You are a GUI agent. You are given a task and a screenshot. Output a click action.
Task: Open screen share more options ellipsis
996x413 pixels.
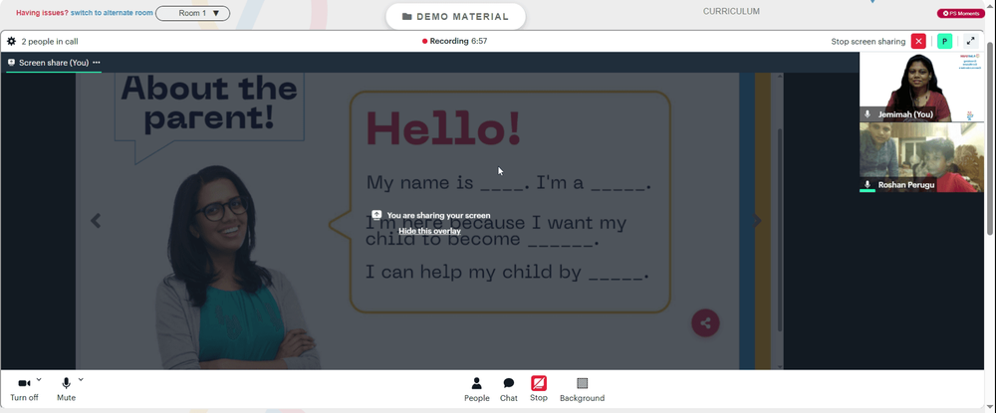[97, 62]
